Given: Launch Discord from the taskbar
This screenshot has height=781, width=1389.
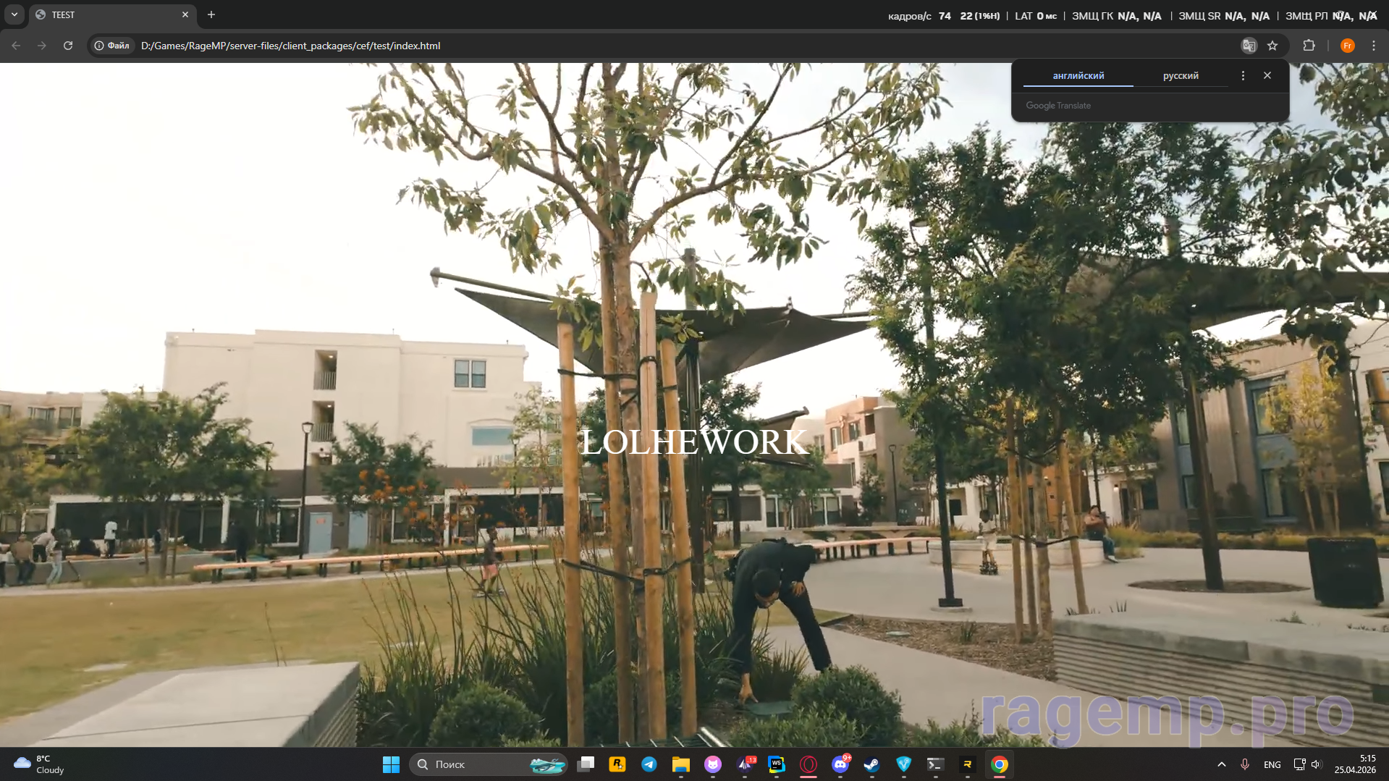Looking at the screenshot, I should (840, 764).
